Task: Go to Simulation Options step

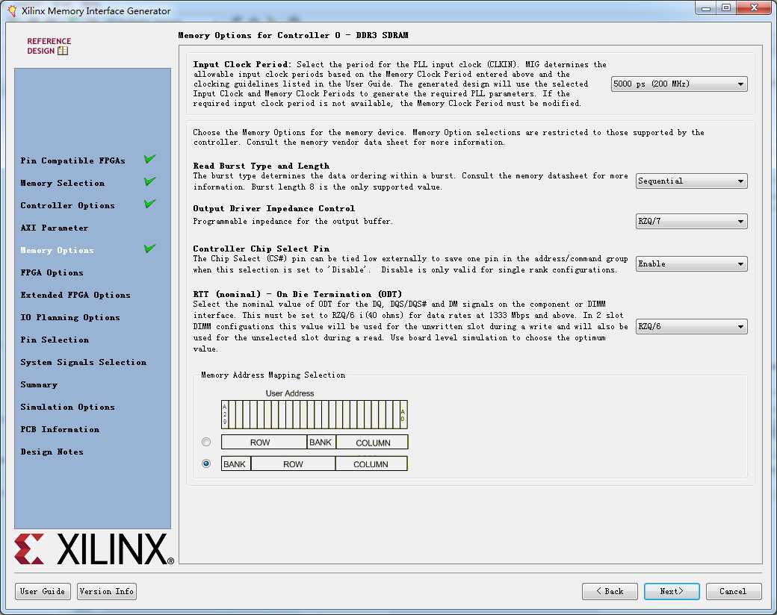Action: 67,407
